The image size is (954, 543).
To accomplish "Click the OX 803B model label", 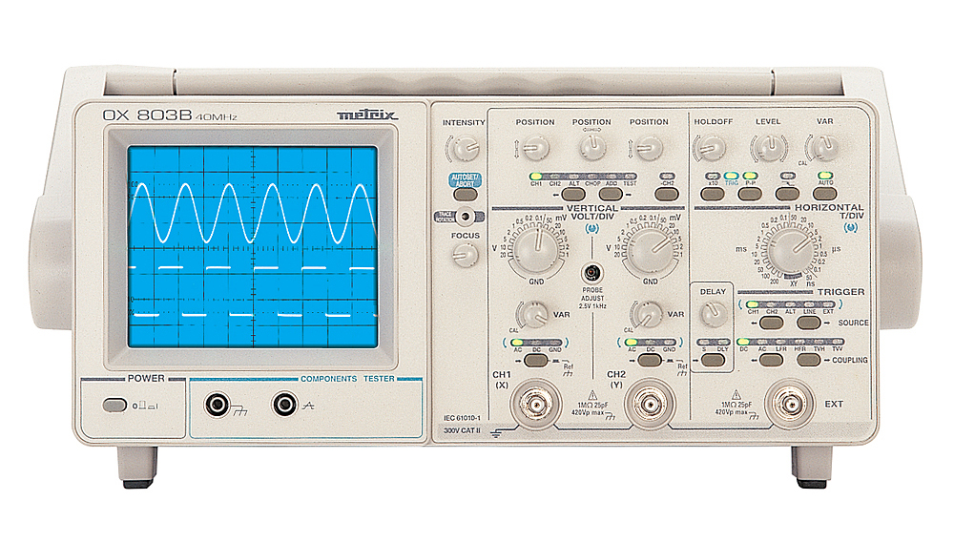I will point(147,115).
